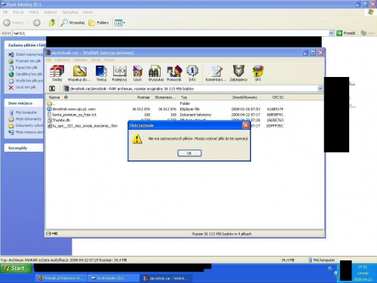Screen dimensions: 377x283
Task: Expand the Explorer address bar dropdown
Action: pos(331,33)
